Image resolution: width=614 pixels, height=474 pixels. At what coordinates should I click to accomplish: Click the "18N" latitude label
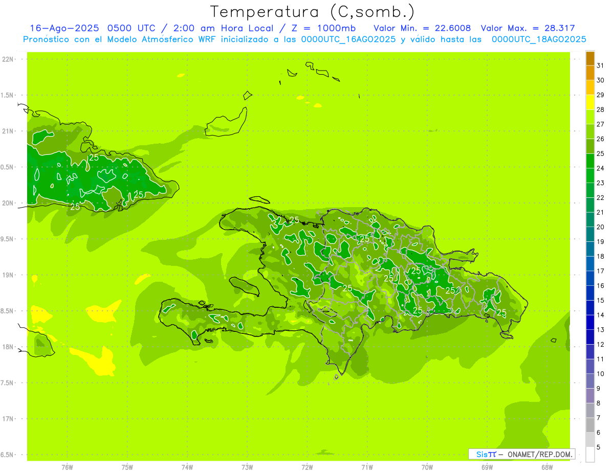(x=9, y=347)
